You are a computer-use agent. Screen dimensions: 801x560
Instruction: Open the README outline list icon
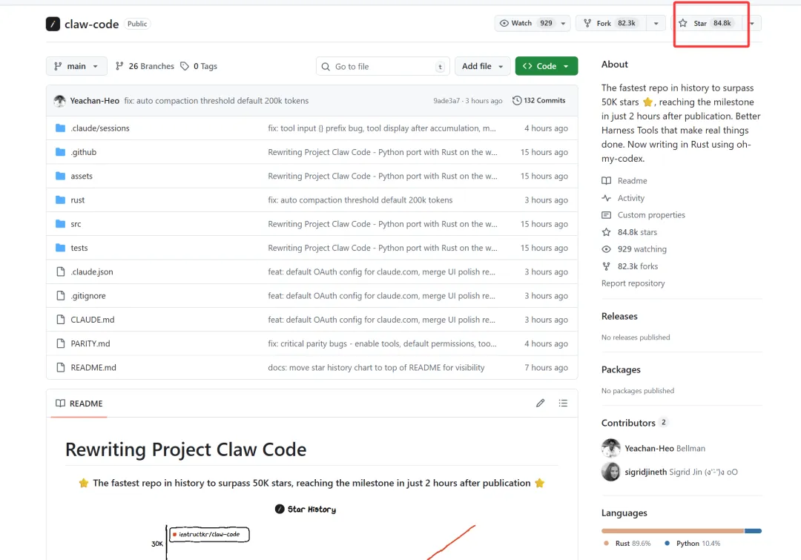[x=563, y=403]
